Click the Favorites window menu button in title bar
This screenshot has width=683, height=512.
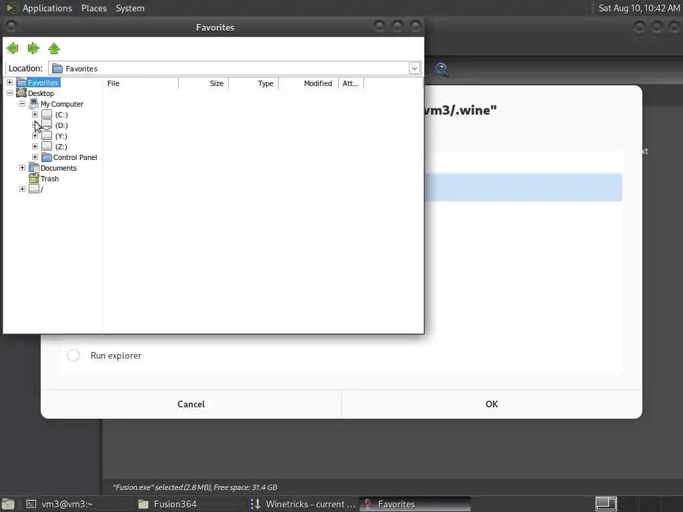pyautogui.click(x=11, y=27)
